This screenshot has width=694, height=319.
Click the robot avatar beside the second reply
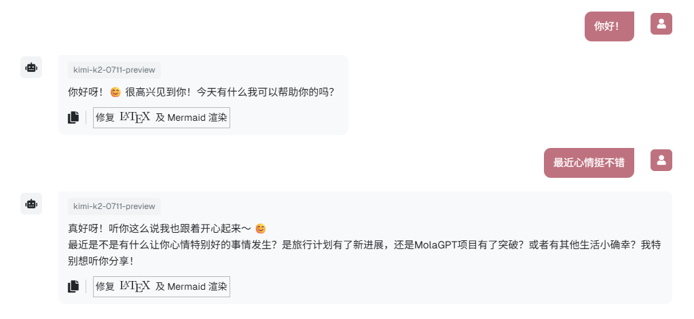coord(31,204)
